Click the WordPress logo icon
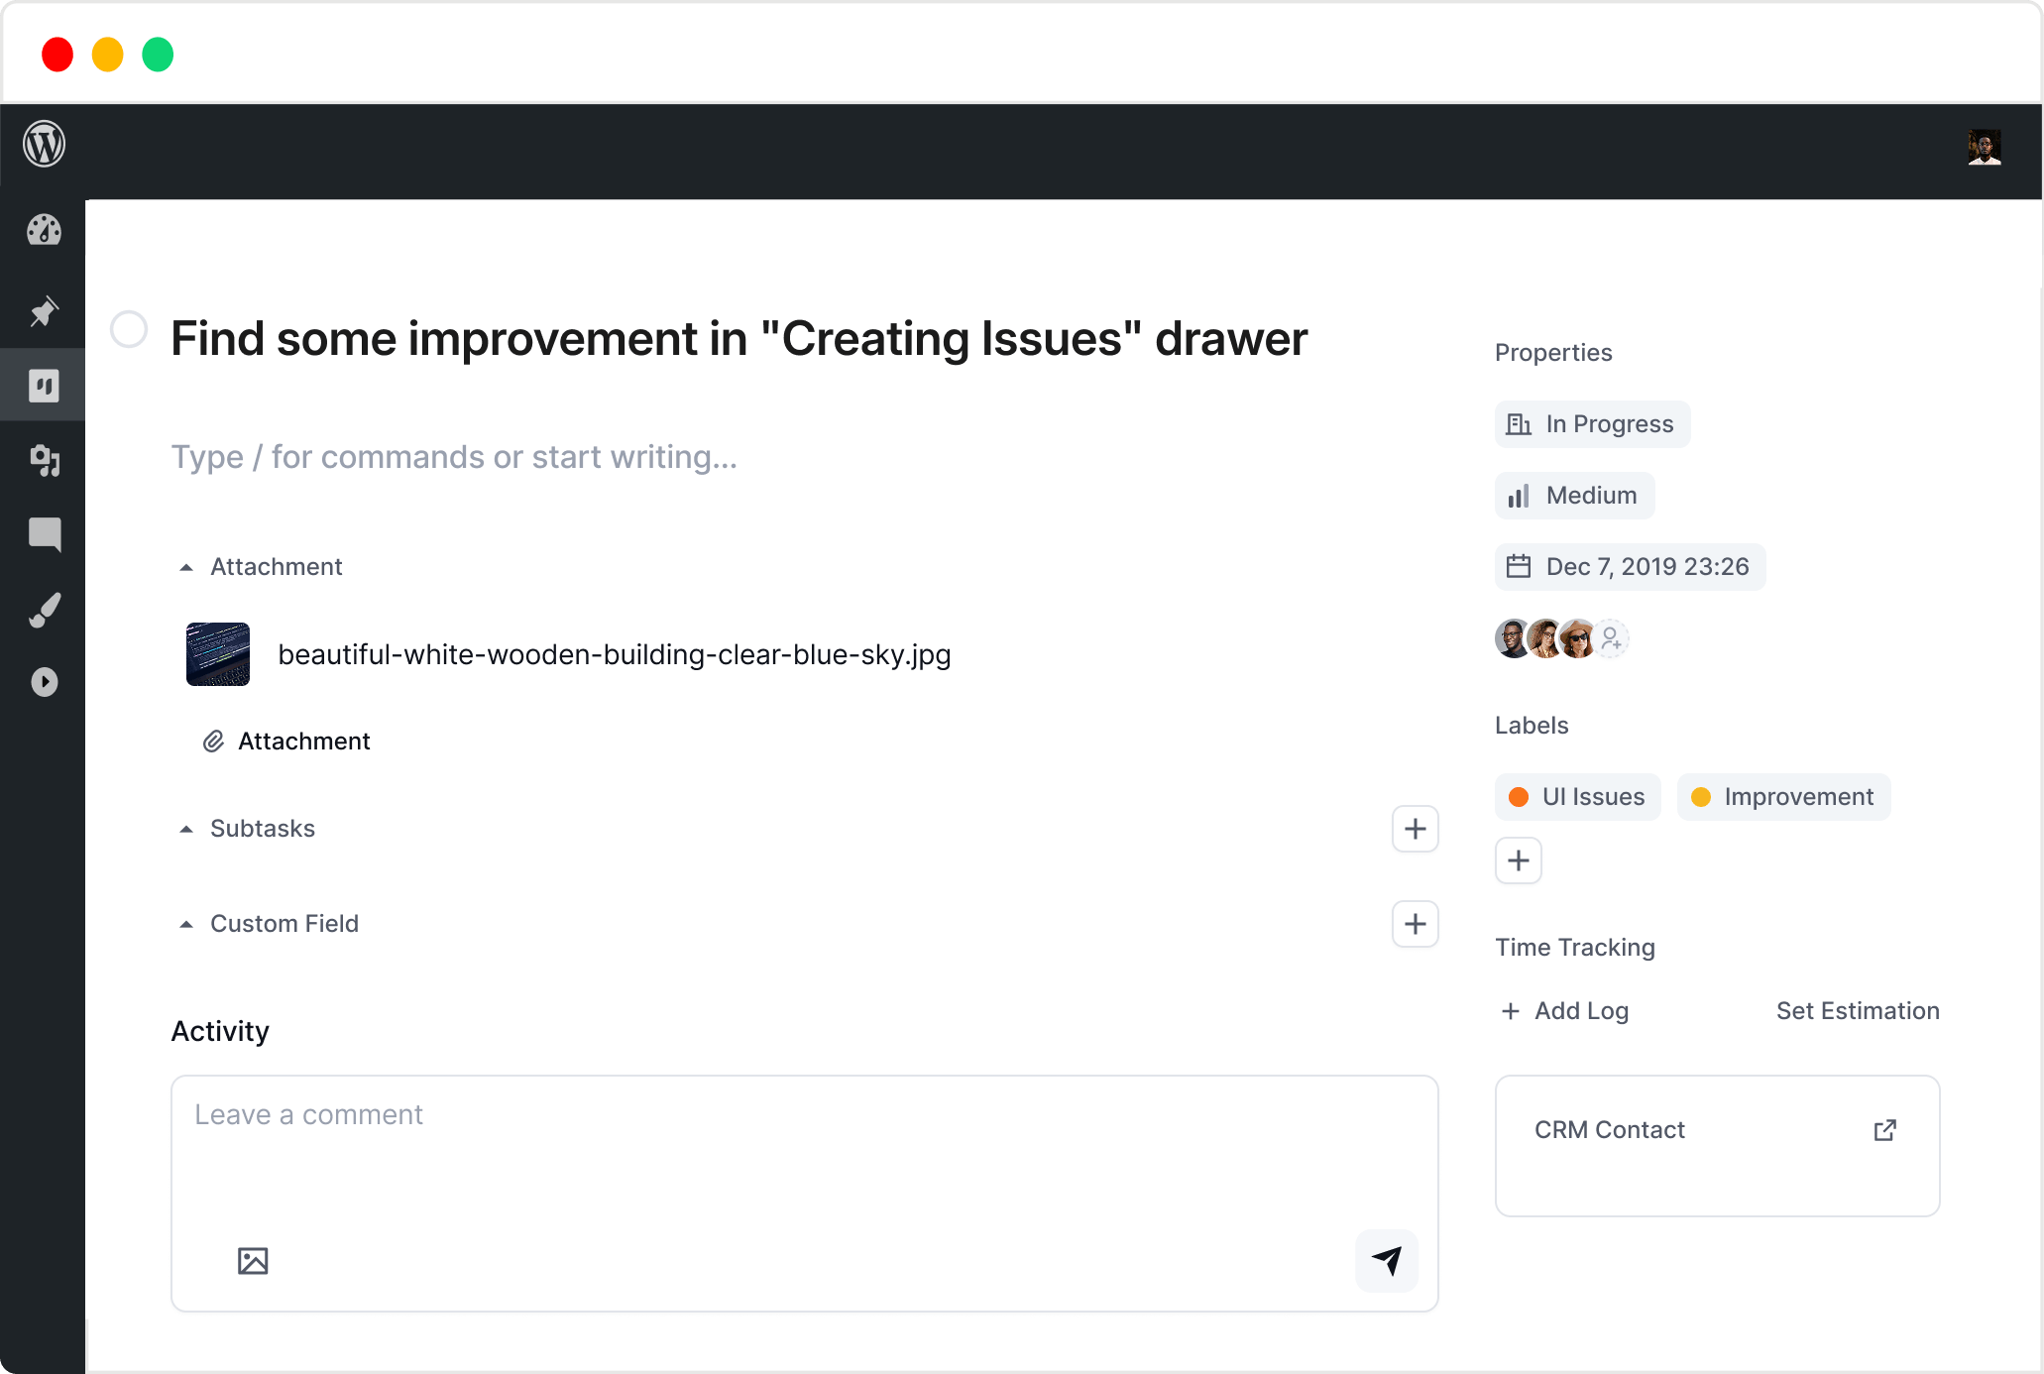This screenshot has width=2044, height=1374. pos(45,145)
